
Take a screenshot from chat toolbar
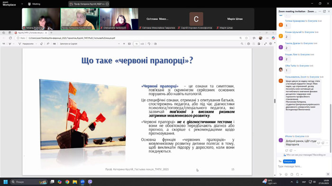(x=297, y=174)
